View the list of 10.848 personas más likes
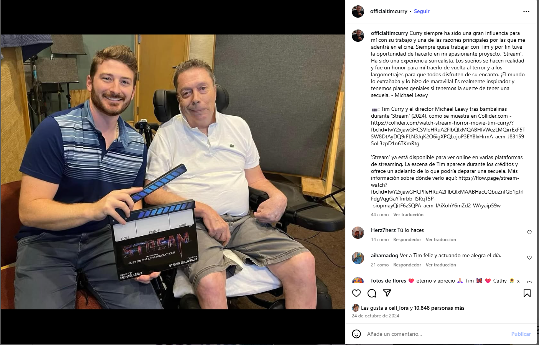Viewport: 539px width, 345px height. [x=439, y=308]
